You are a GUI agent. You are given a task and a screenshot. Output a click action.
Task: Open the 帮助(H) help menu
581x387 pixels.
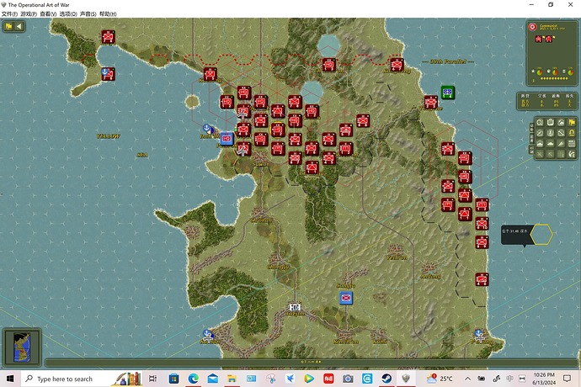108,14
